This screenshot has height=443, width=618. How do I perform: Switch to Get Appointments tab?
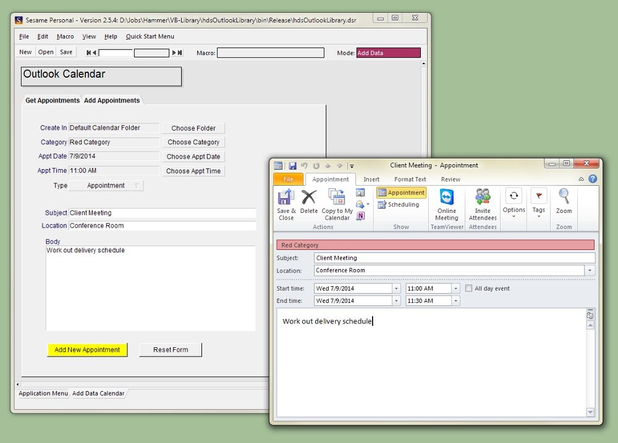(53, 101)
